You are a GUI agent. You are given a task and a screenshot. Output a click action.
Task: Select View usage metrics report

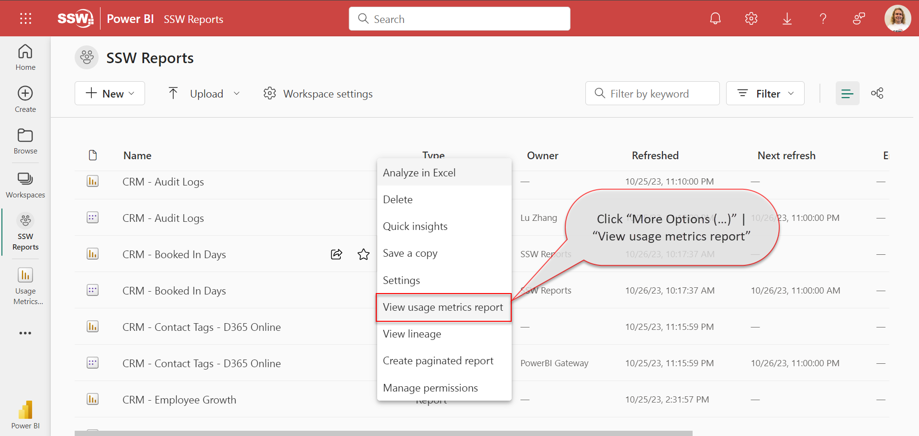tap(443, 307)
